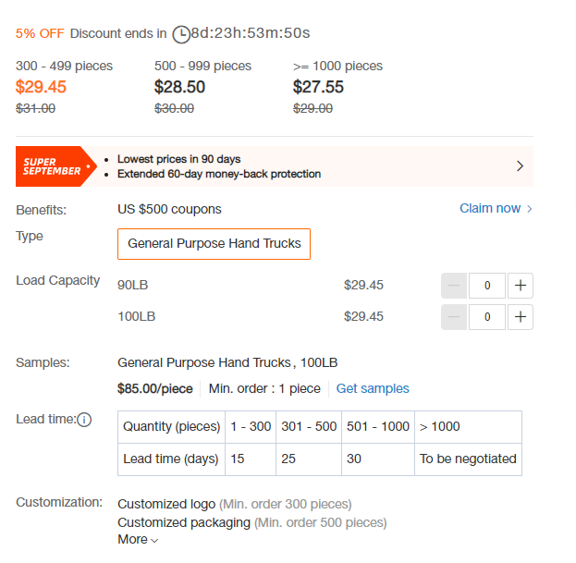Click the Super September badge

coord(55,166)
